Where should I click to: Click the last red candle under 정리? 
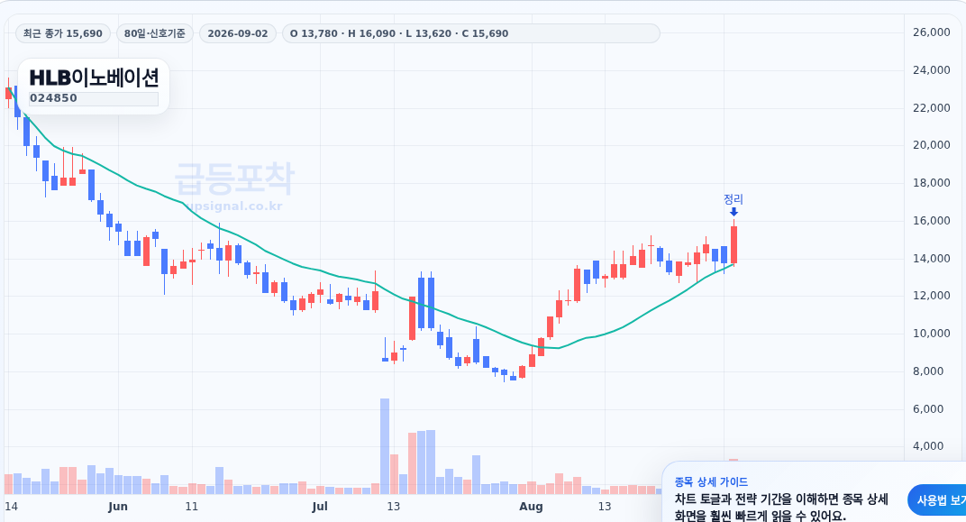tap(734, 244)
